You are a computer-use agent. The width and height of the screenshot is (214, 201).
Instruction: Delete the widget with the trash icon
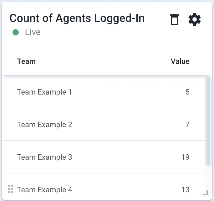click(175, 19)
